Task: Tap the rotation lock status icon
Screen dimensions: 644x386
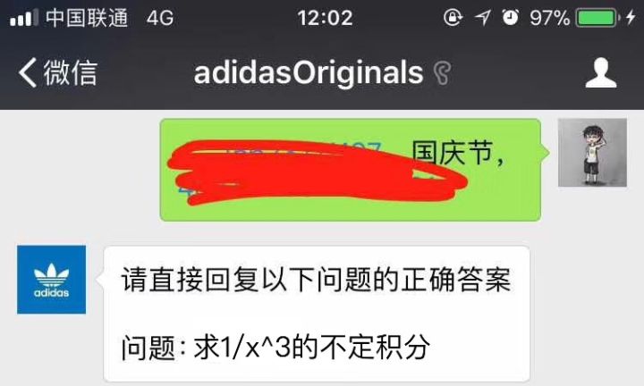Action: [x=453, y=18]
